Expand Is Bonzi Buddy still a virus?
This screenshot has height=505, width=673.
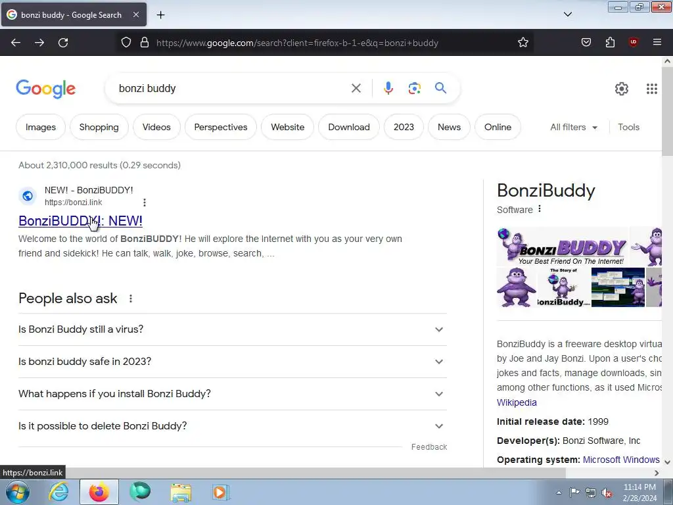tap(233, 329)
